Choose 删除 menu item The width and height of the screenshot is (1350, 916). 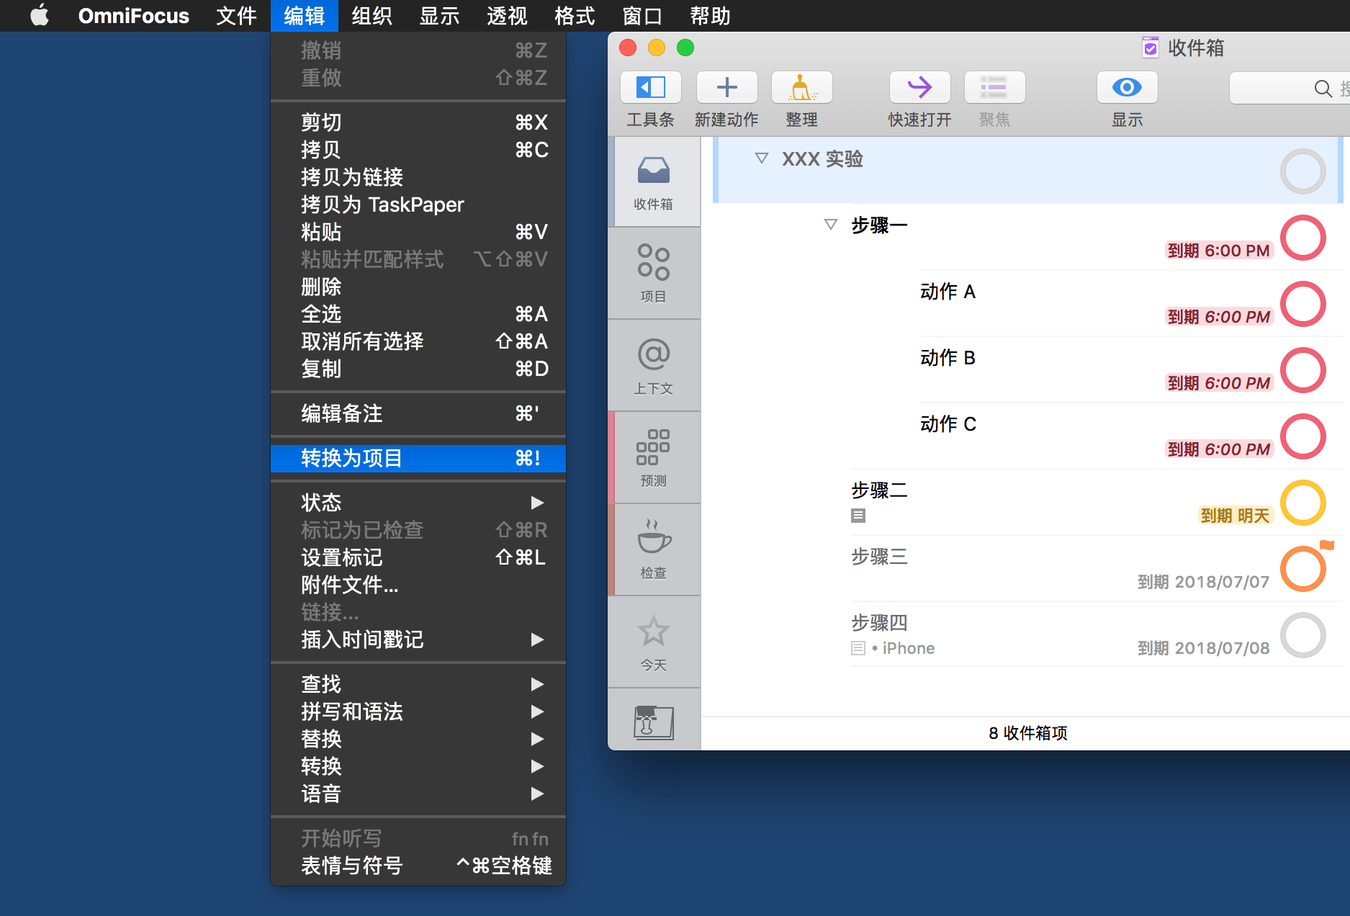pyautogui.click(x=418, y=287)
